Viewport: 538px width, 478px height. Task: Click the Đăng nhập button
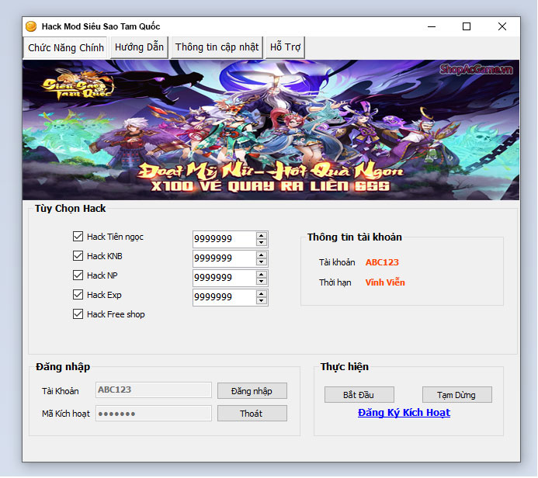[x=252, y=391]
